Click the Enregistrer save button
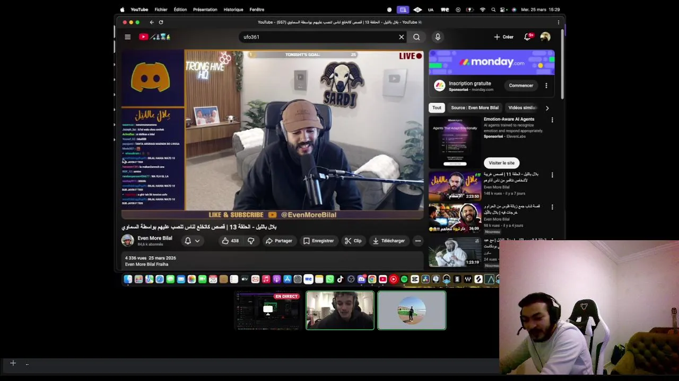The width and height of the screenshot is (679, 381). click(318, 241)
